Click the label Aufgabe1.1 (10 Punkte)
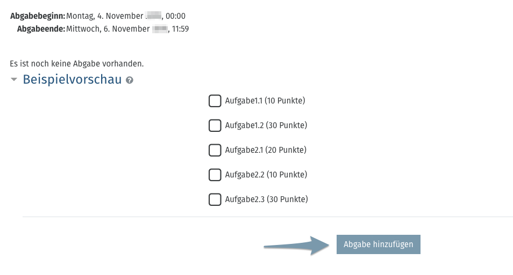Screen dimensions: 513x275 click(265, 101)
